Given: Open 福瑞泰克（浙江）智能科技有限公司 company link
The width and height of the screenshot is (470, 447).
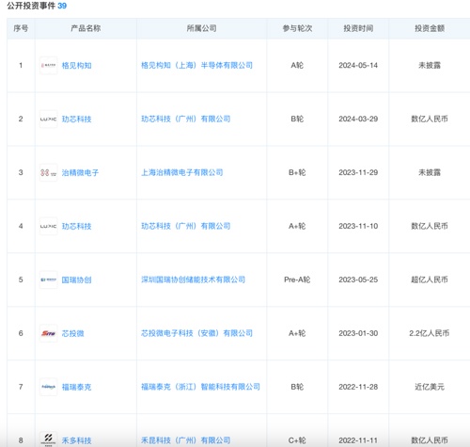Looking at the screenshot, I should pos(200,387).
